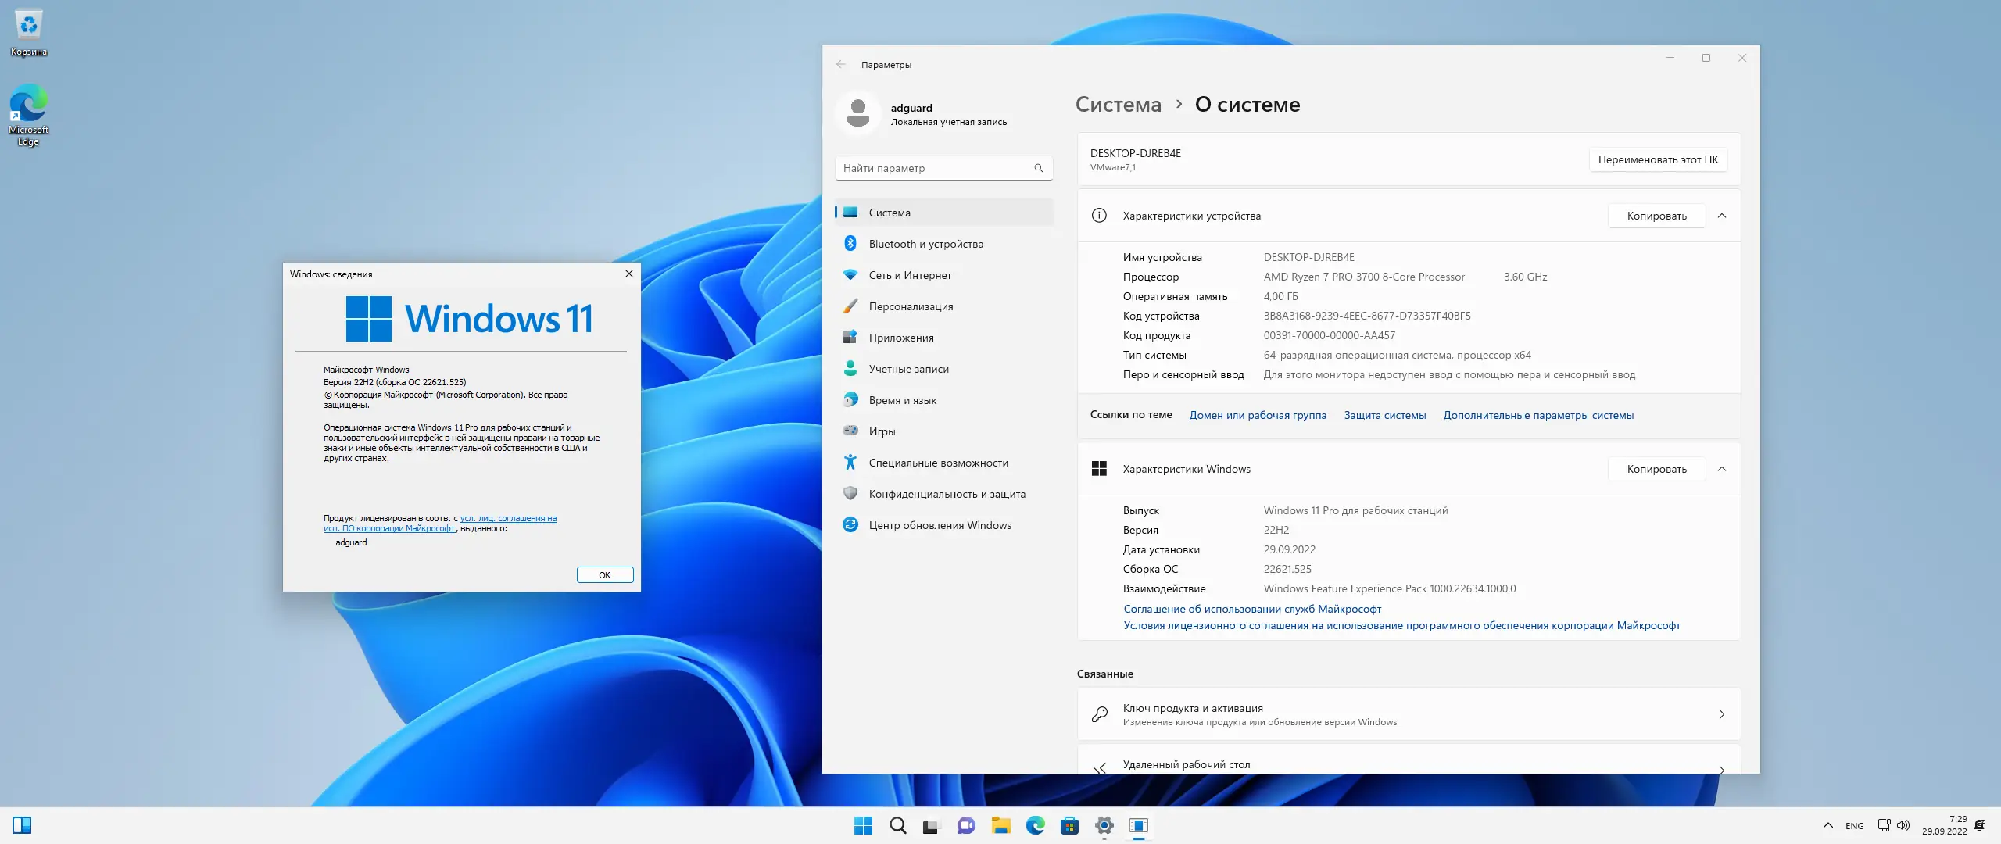Open Центр обновления Windows
Screen dimensions: 2001x844
pyautogui.click(x=940, y=525)
